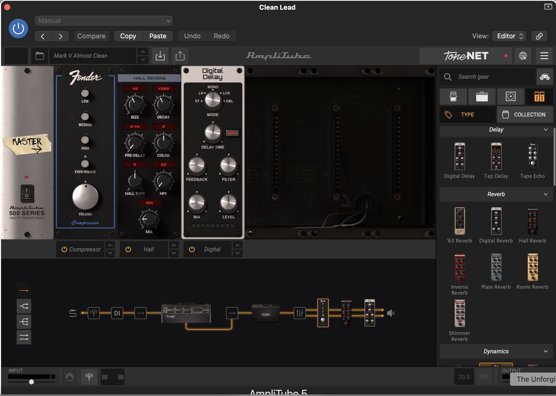Toggle the BPM sync on Digital Delay
This screenshot has height=396, width=556.
232,133
